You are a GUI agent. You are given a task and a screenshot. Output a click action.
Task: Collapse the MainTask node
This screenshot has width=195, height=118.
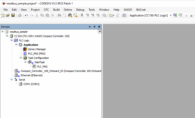(25, 62)
